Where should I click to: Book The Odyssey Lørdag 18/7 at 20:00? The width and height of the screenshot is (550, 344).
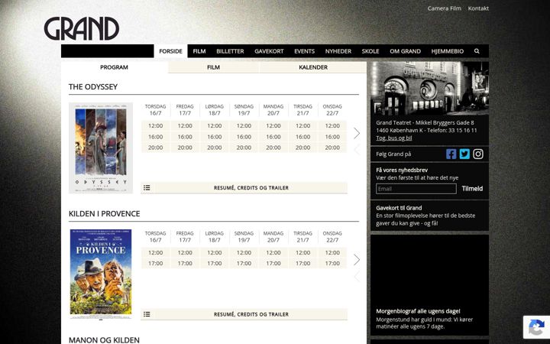215,148
